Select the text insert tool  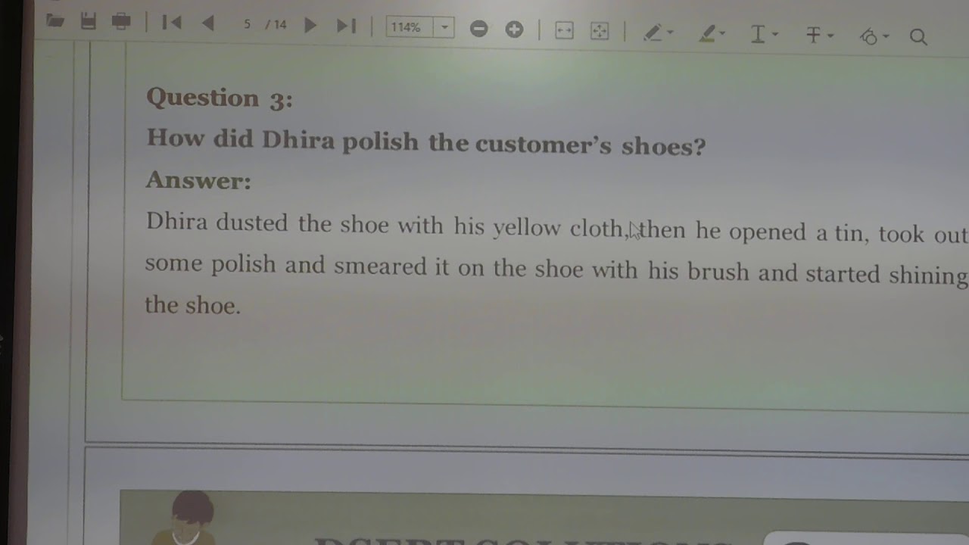(758, 34)
